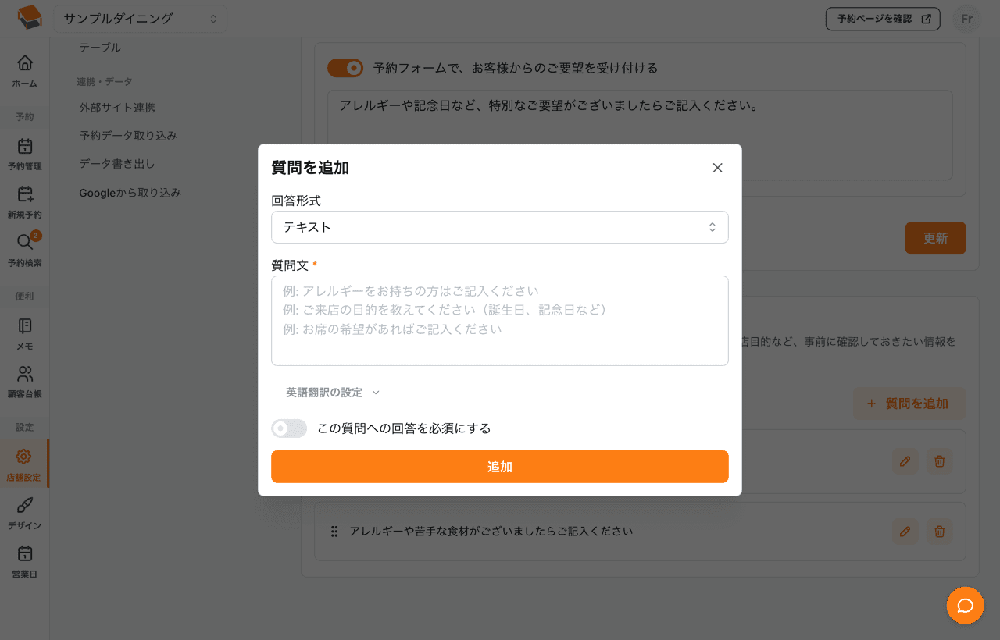This screenshot has height=640, width=1000.
Task: Open the chat support bubble
Action: tap(966, 606)
